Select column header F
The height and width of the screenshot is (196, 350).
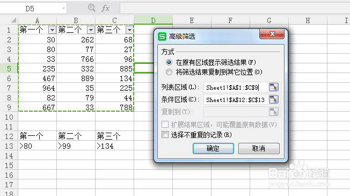230,20
